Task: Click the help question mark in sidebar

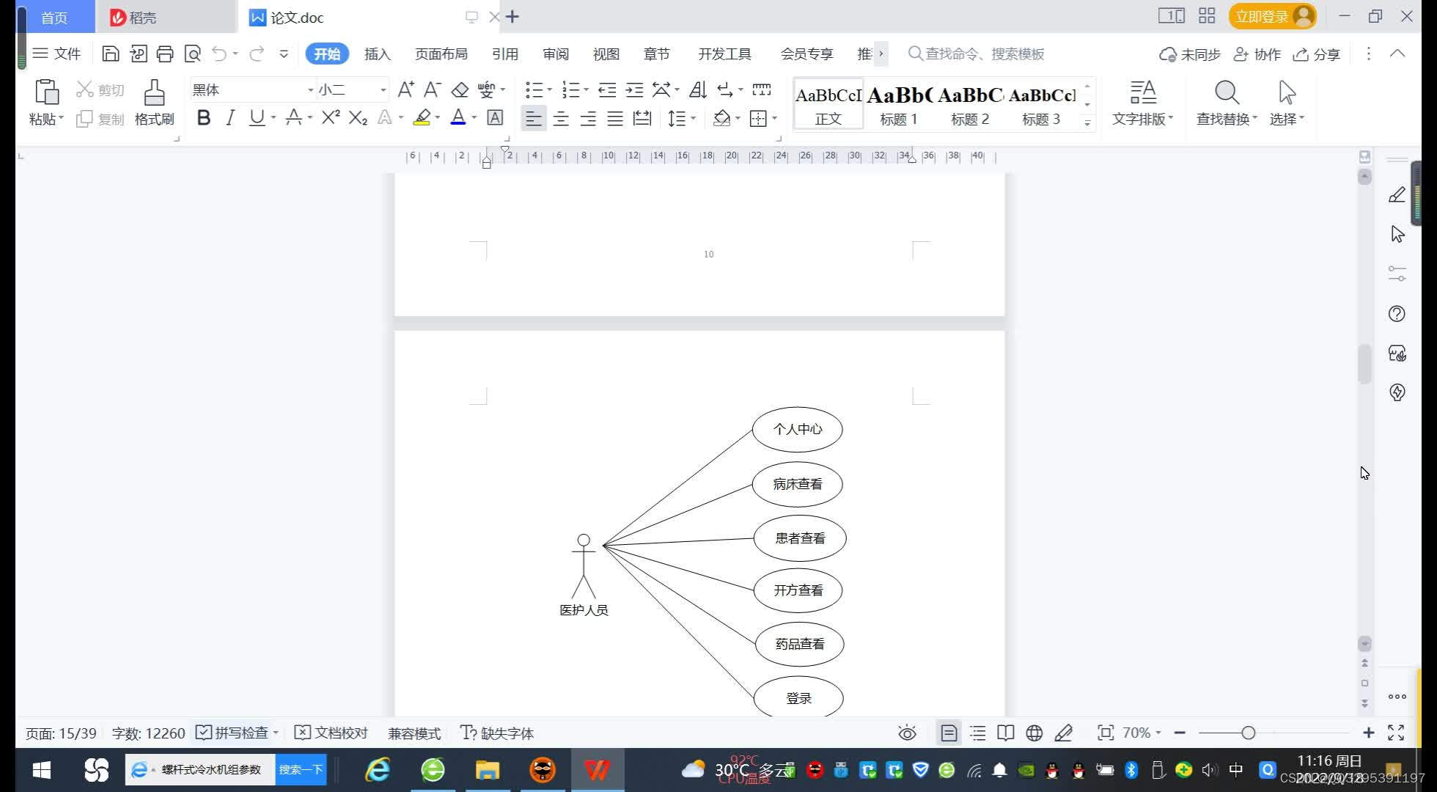Action: coord(1397,314)
